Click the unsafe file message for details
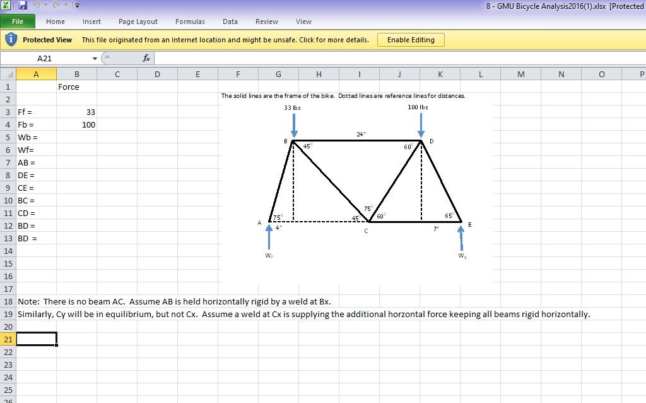Image resolution: width=646 pixels, height=403 pixels. point(225,40)
